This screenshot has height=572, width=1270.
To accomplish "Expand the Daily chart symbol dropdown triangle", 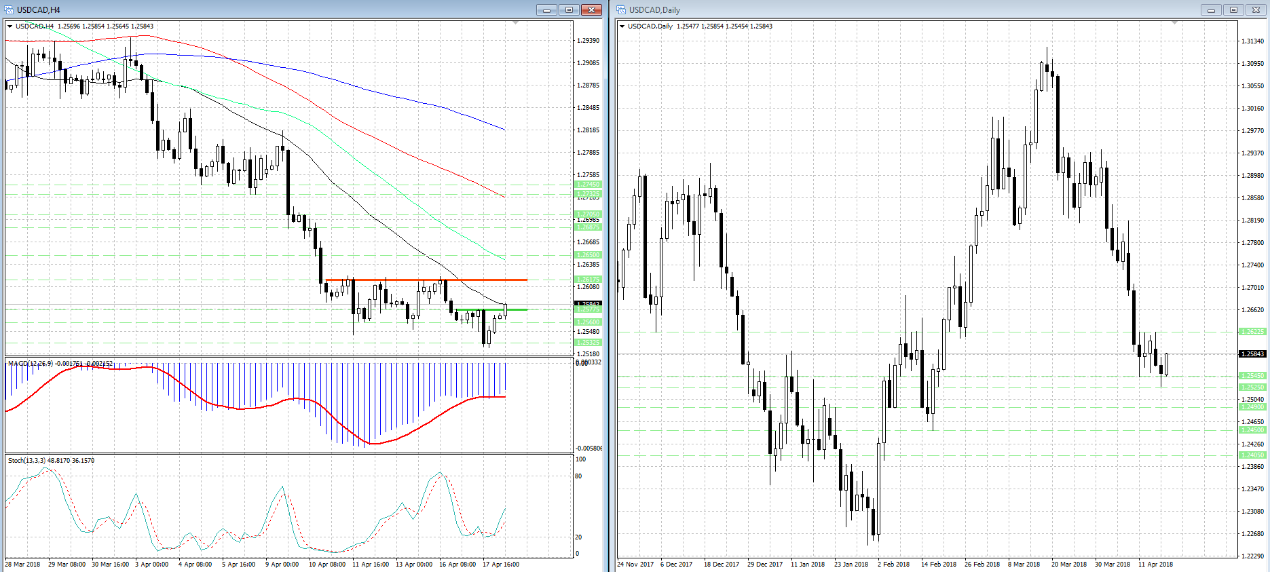I will (622, 26).
